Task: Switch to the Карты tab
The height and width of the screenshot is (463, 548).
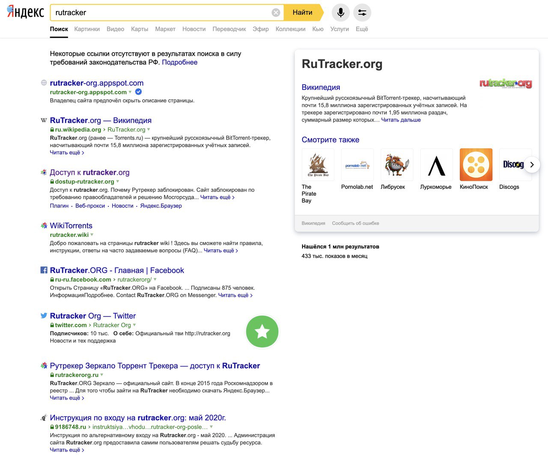Action: pyautogui.click(x=140, y=29)
